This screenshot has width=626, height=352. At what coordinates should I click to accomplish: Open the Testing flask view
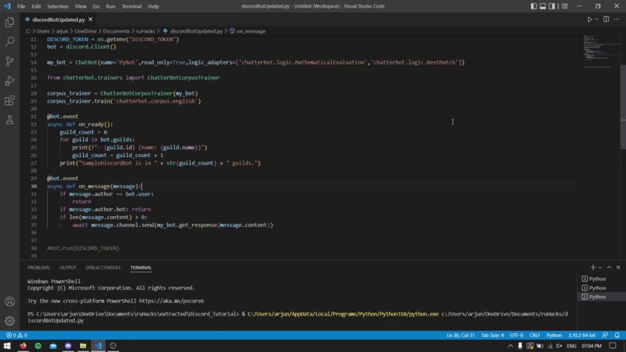click(9, 120)
